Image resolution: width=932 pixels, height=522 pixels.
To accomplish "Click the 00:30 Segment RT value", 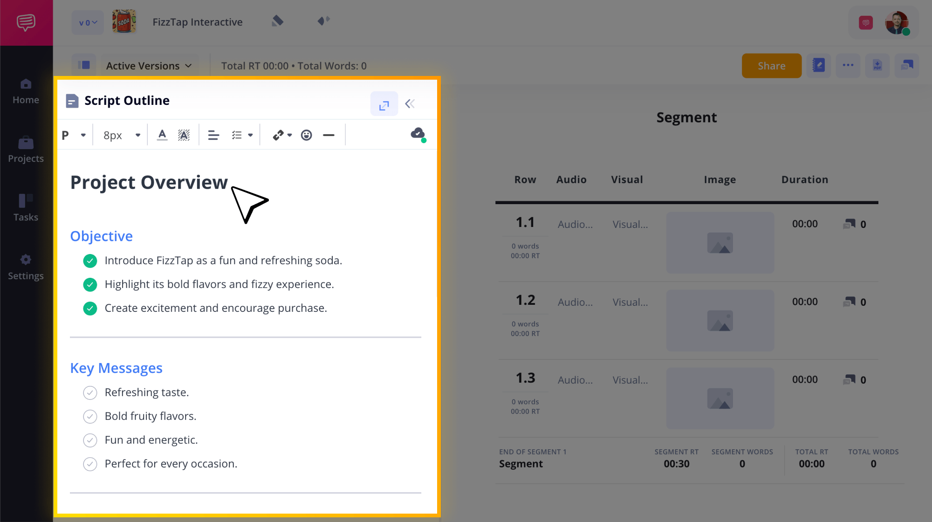I will [x=677, y=464].
